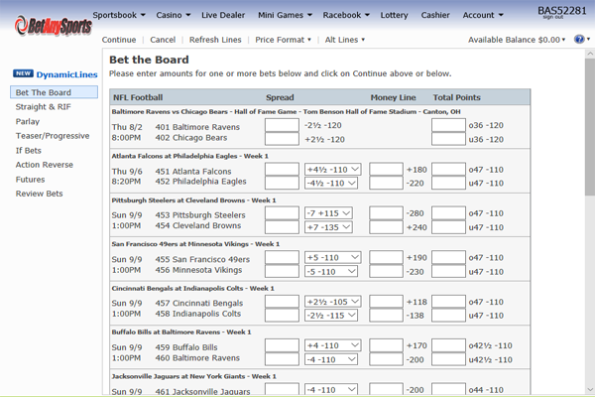The height and width of the screenshot is (397, 595).
Task: Click the BAS52281 account ID text
Action: coord(562,10)
